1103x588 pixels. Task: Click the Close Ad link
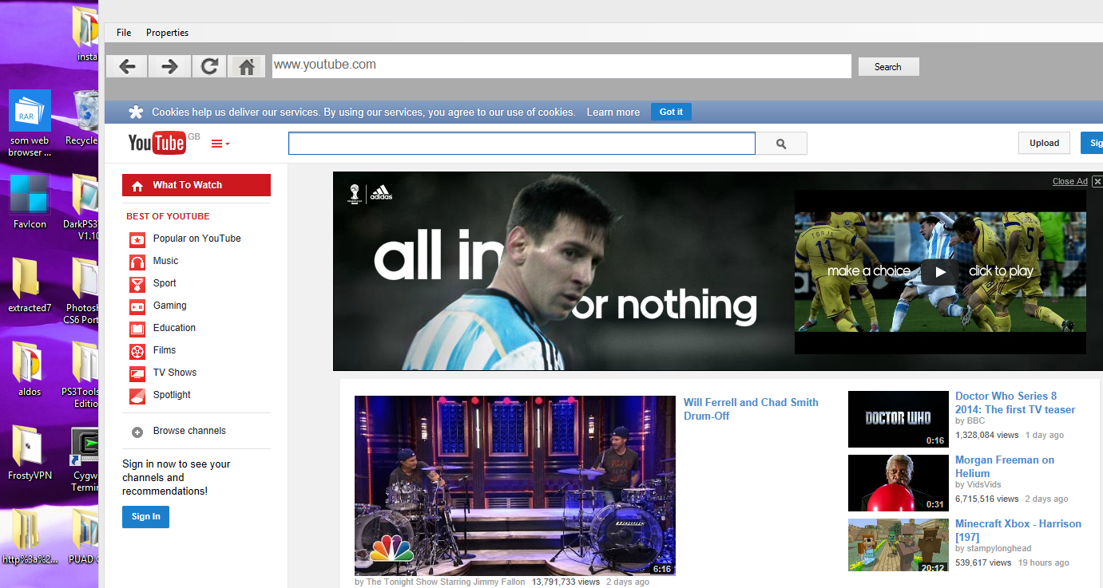pos(1069,181)
